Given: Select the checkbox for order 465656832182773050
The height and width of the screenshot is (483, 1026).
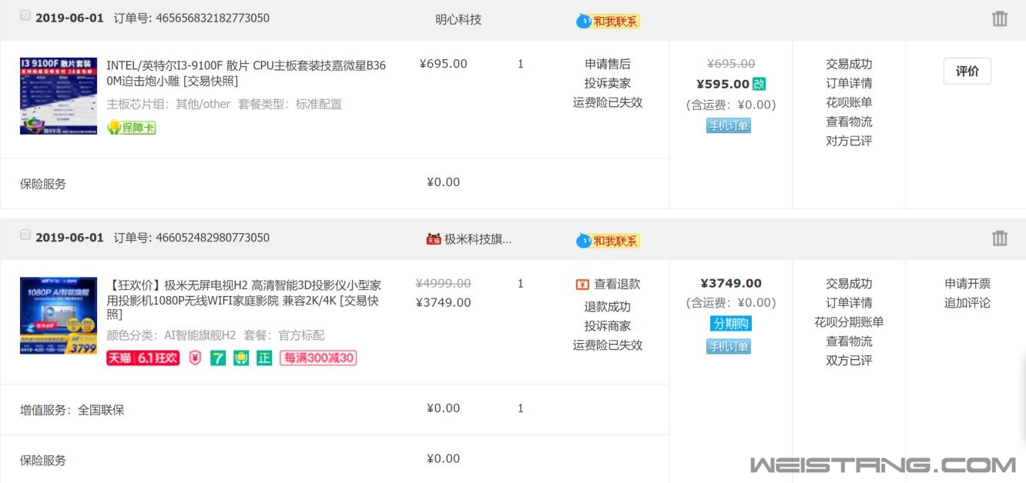Looking at the screenshot, I should tap(25, 15).
